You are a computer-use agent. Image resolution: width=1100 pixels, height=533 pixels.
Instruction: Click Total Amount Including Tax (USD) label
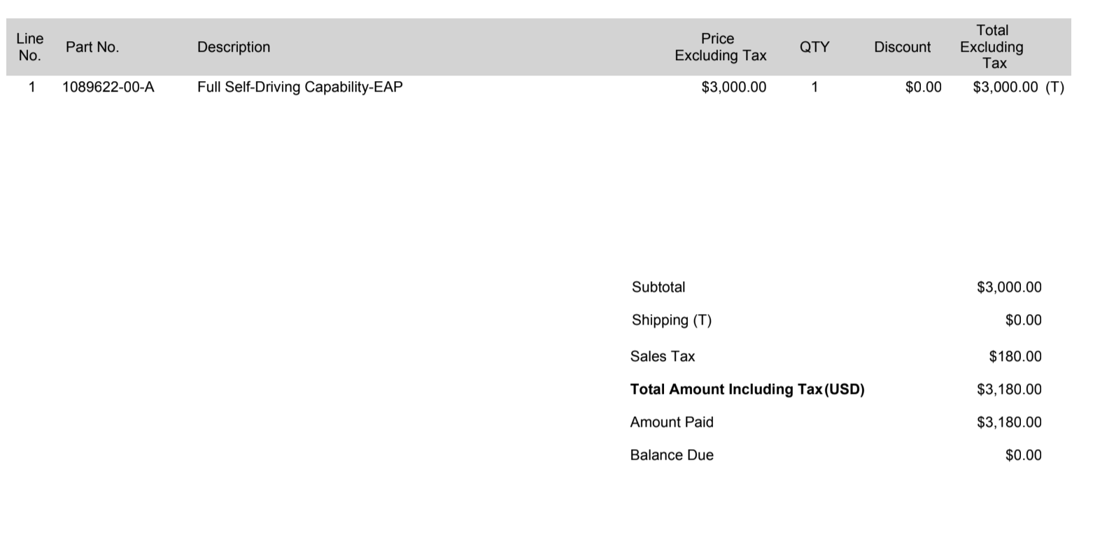click(x=747, y=390)
